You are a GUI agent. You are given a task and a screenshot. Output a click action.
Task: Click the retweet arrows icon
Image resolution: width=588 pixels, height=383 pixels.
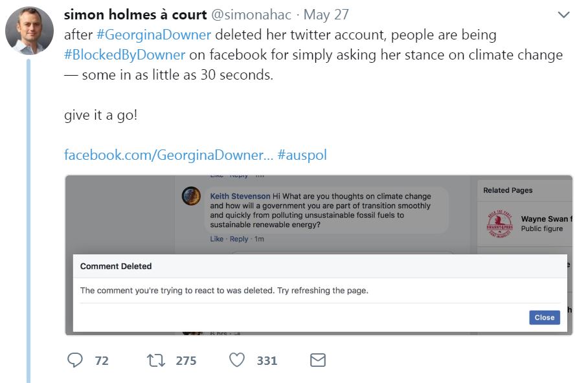(156, 360)
